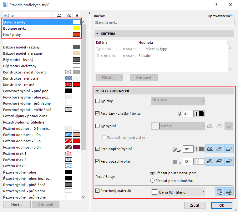Click line pen number field showing 41
This screenshot has height=212, width=238.
188,114
